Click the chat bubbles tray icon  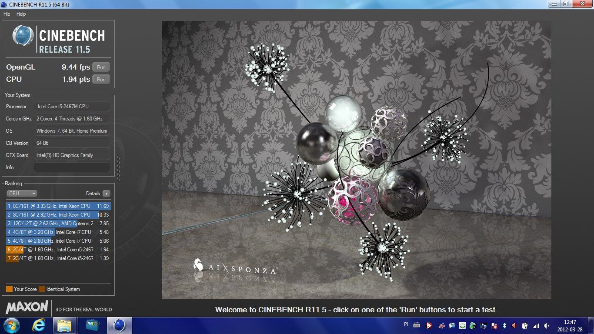[x=452, y=325]
